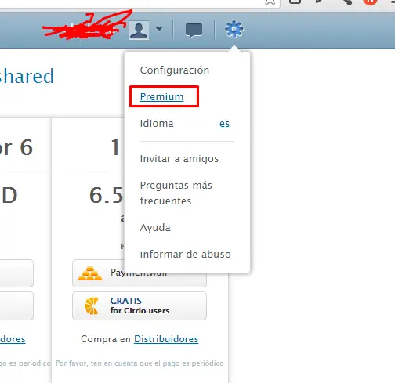Open Preguntas más frecuentes menu item

point(176,193)
